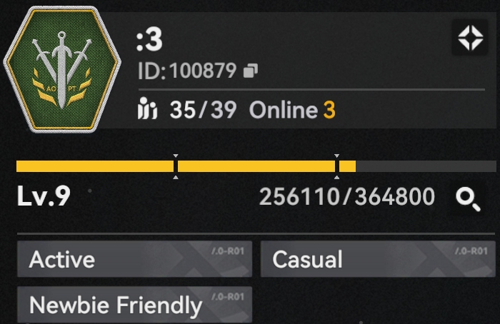This screenshot has height=324, width=500.
Task: Click the Online 3 indicator
Action: 292,110
